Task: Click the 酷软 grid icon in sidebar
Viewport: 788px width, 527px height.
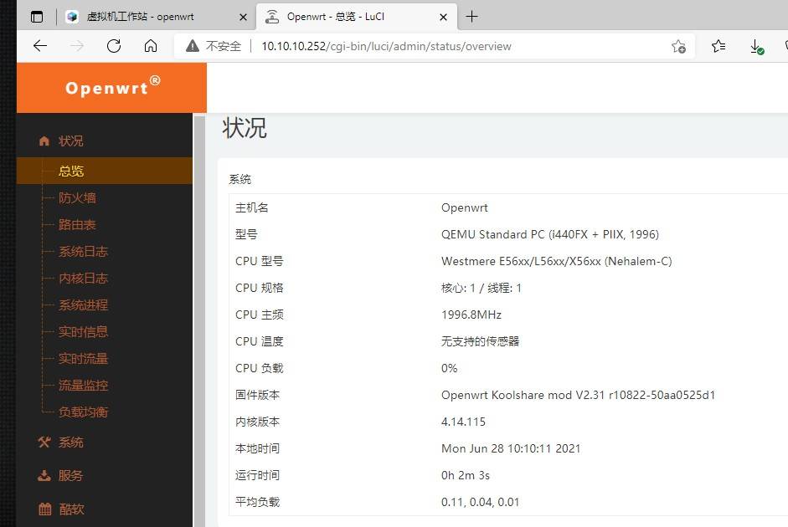Action: tap(46, 509)
